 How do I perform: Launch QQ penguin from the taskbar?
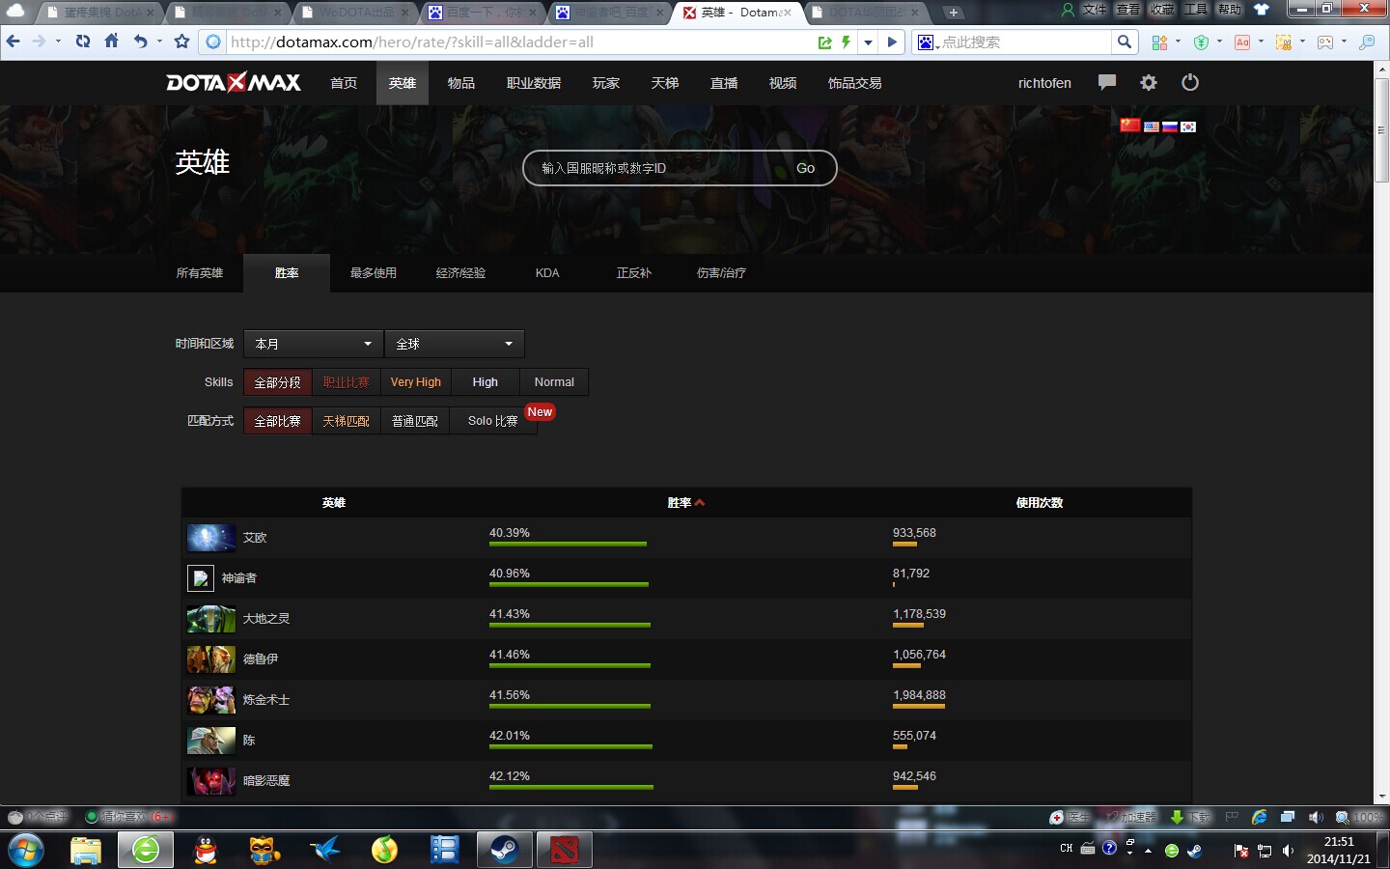[206, 850]
